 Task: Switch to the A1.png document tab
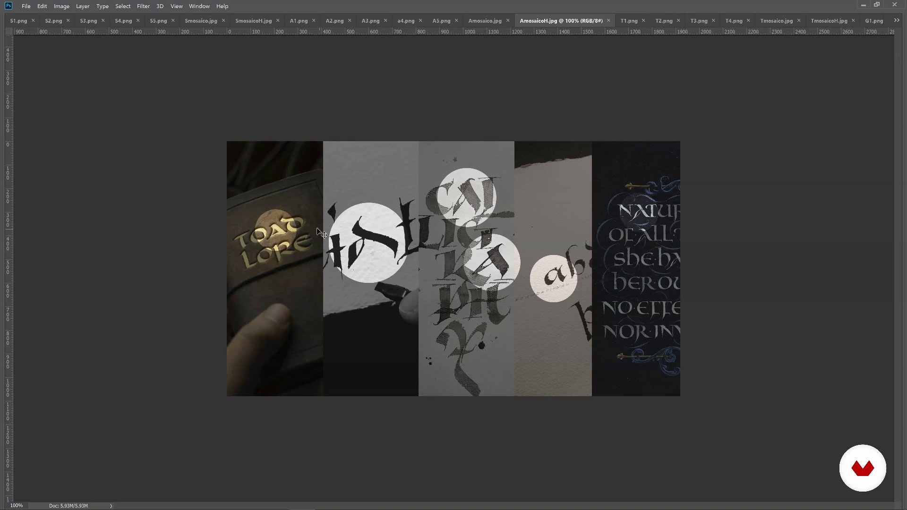pyautogui.click(x=299, y=21)
